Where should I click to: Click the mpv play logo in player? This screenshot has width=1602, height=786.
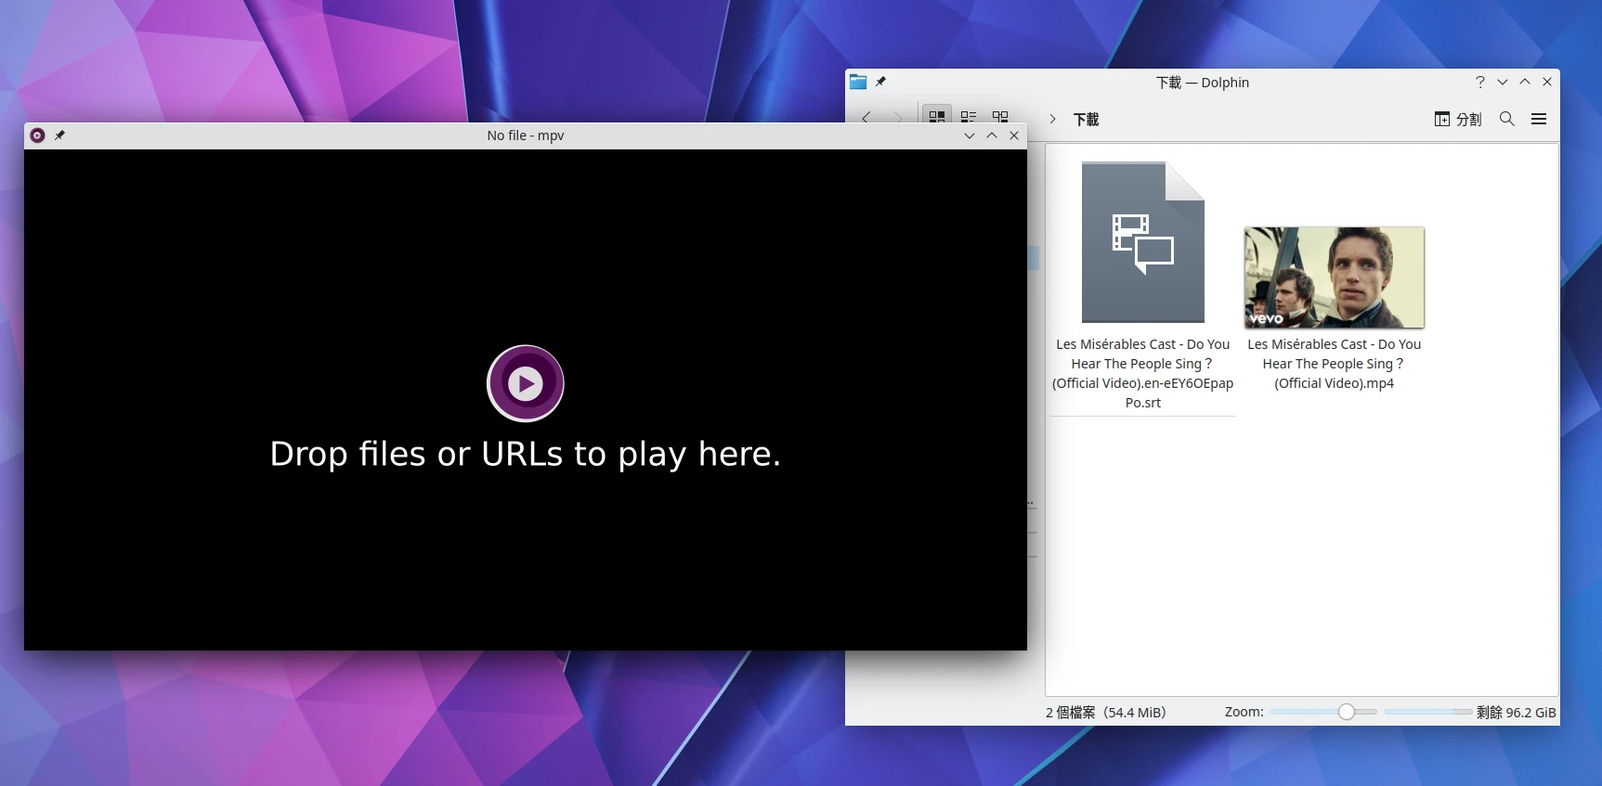click(x=526, y=383)
